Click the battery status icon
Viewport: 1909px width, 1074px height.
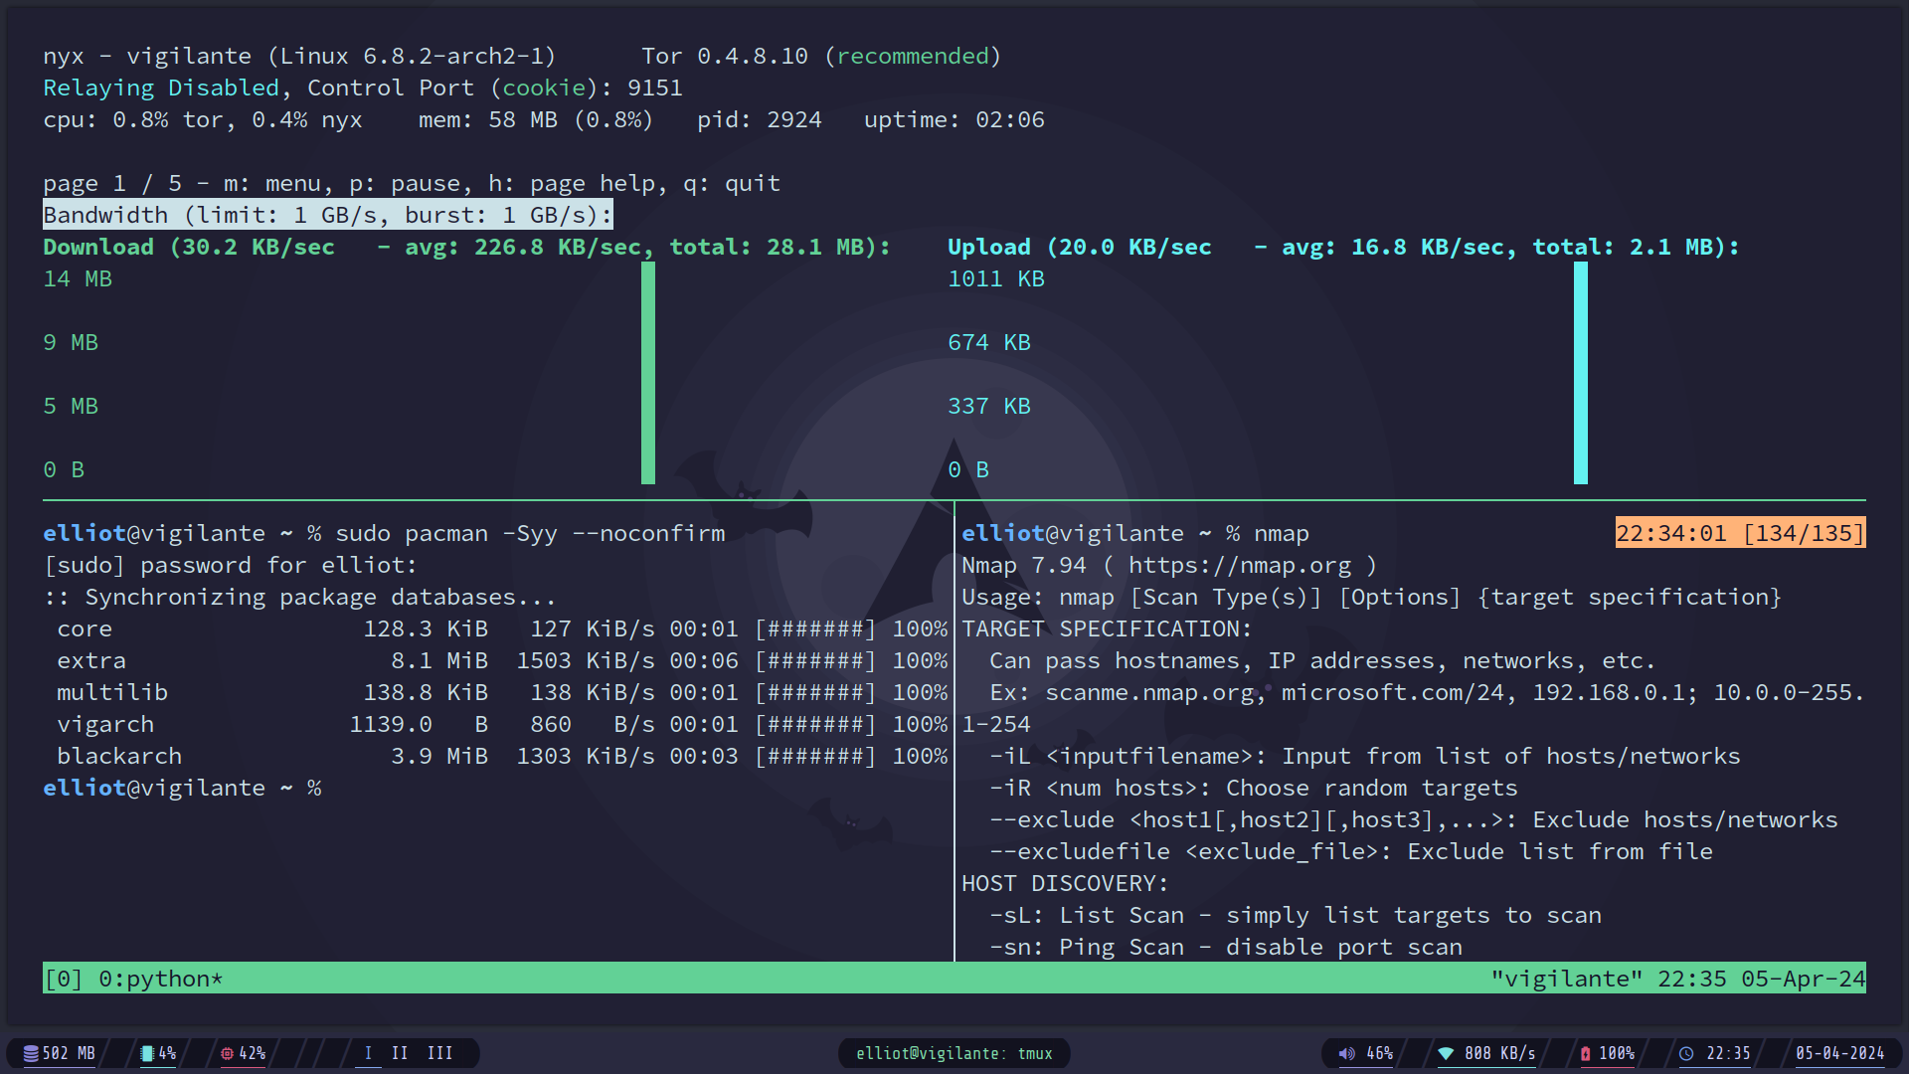(x=1585, y=1053)
